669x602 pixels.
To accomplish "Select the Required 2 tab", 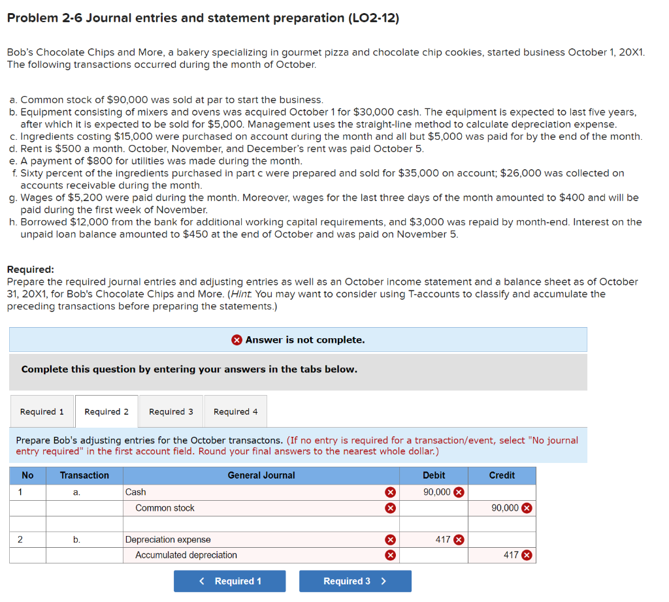I will pos(106,411).
